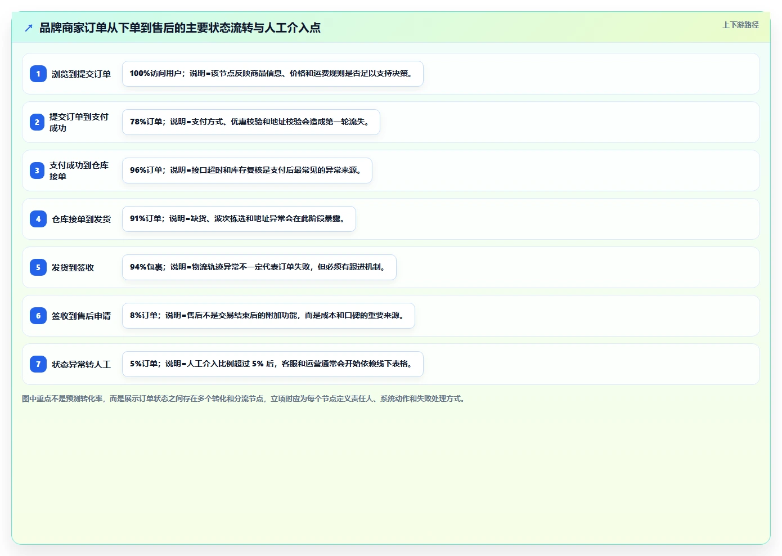Click the 提交订单到支付成功 step label
This screenshot has width=782, height=556.
pos(79,122)
